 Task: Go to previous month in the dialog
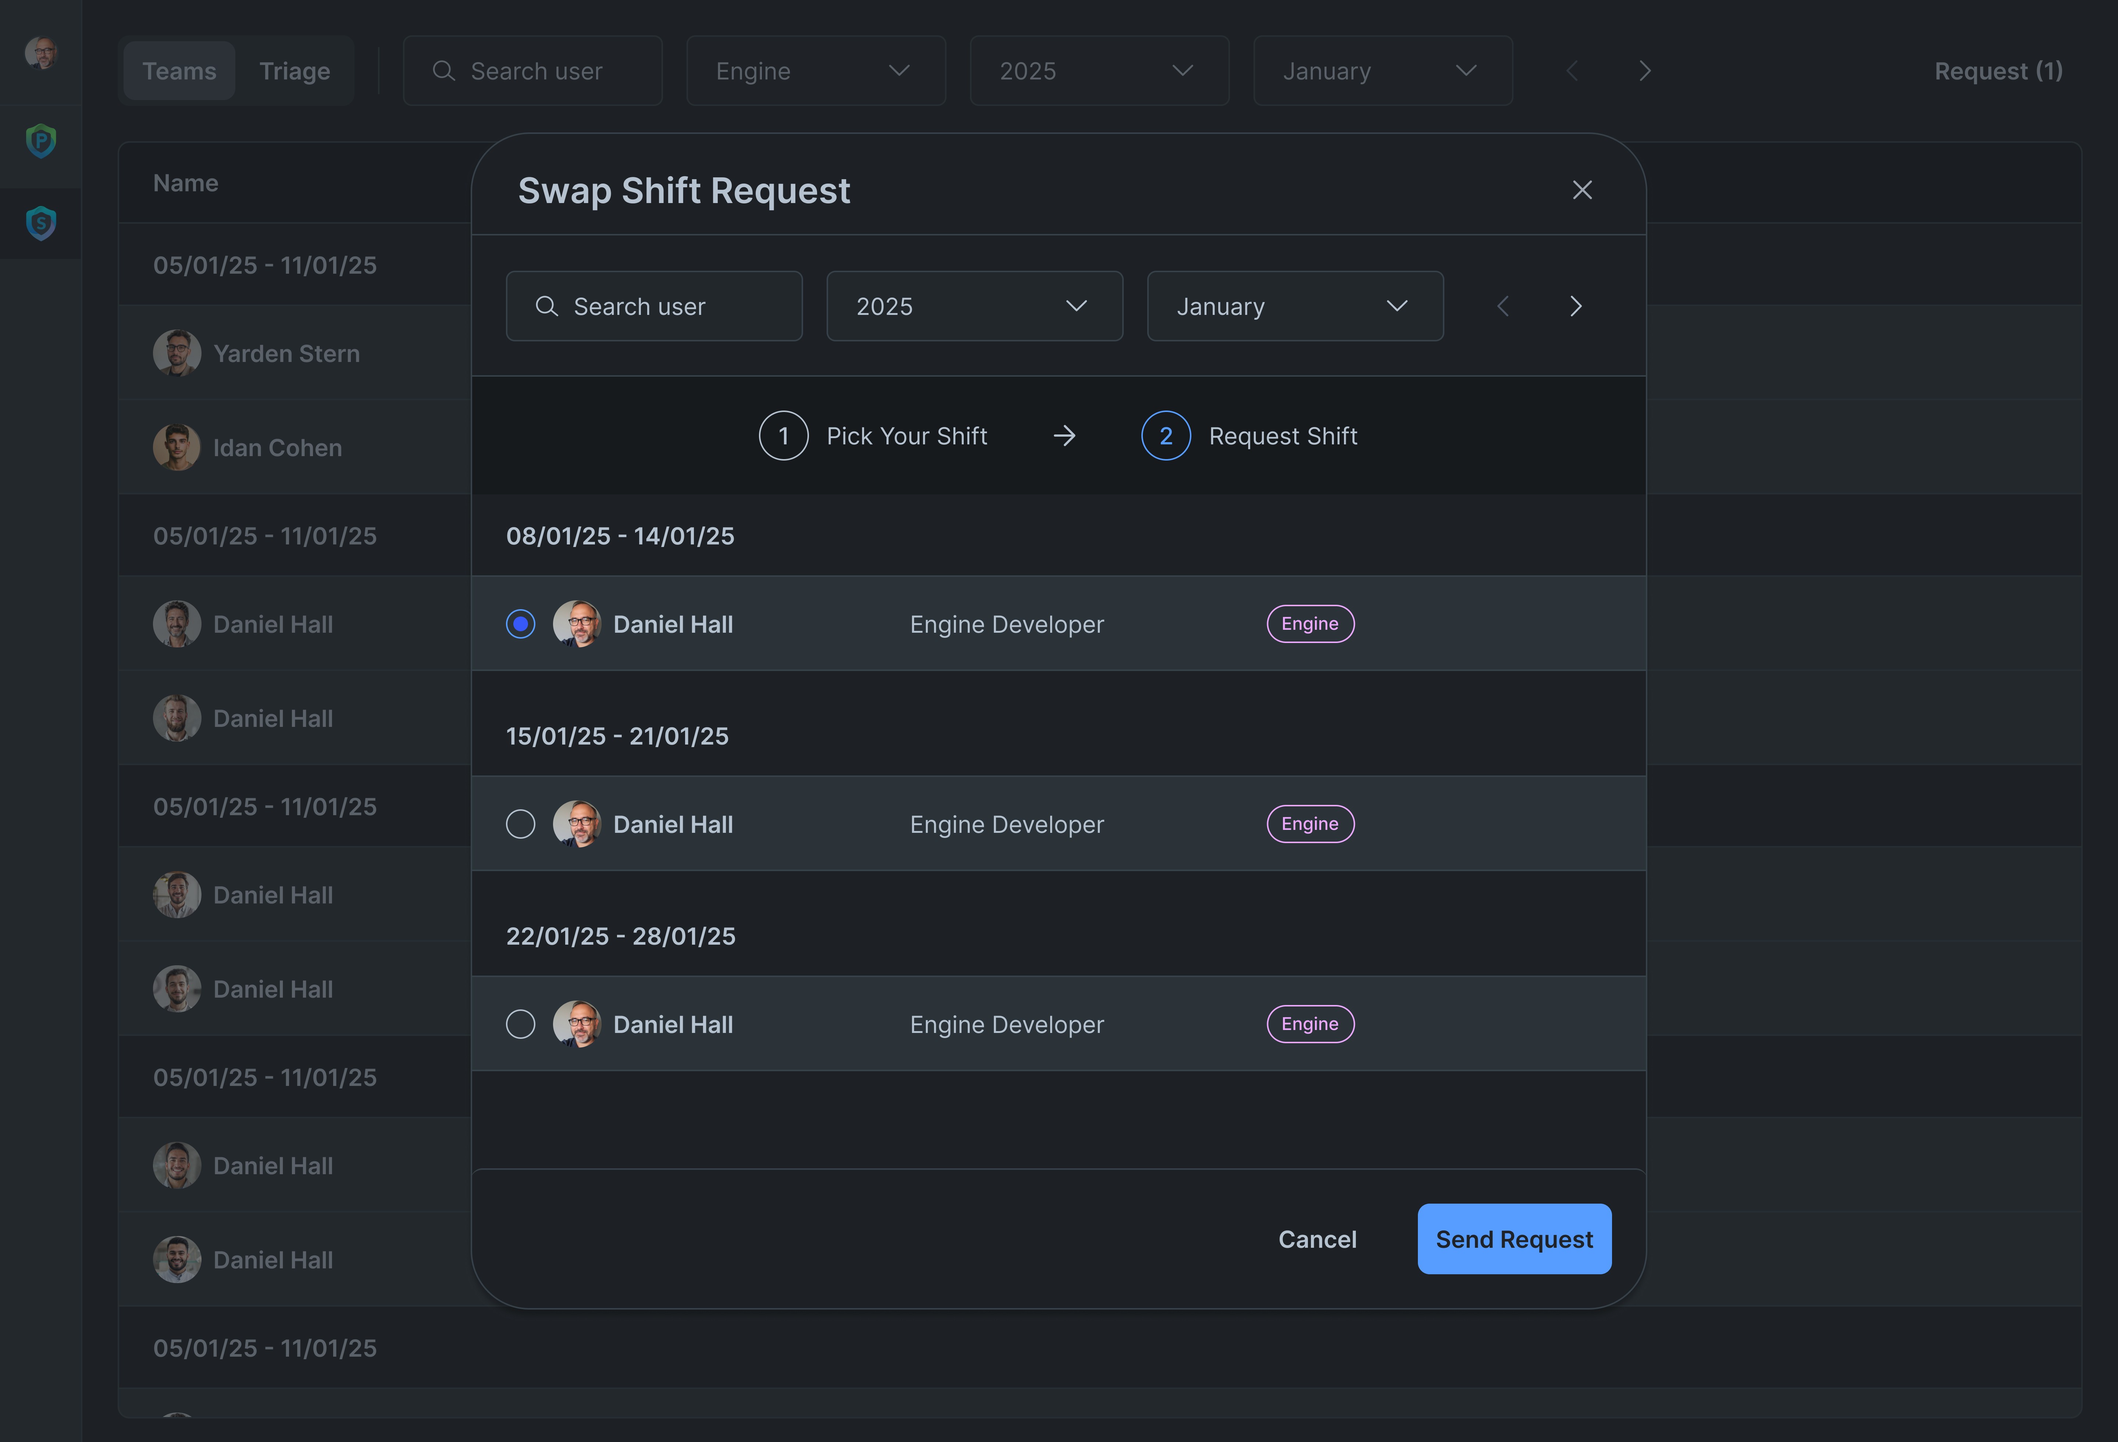pyautogui.click(x=1503, y=306)
